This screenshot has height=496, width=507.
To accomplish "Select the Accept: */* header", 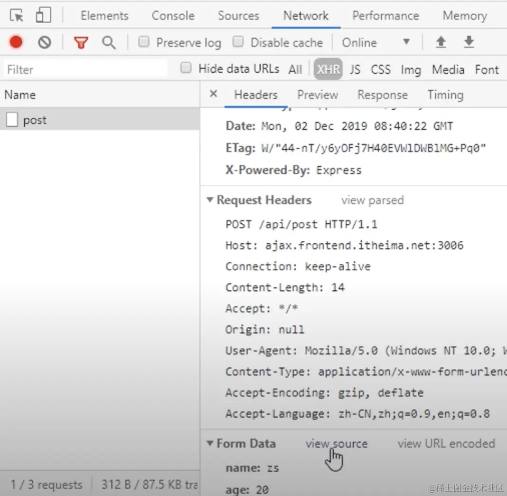I will tap(262, 308).
